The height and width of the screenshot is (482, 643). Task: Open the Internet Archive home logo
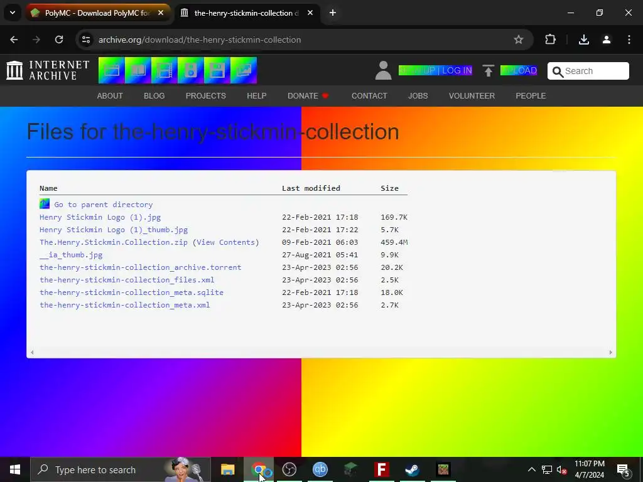coord(48,70)
